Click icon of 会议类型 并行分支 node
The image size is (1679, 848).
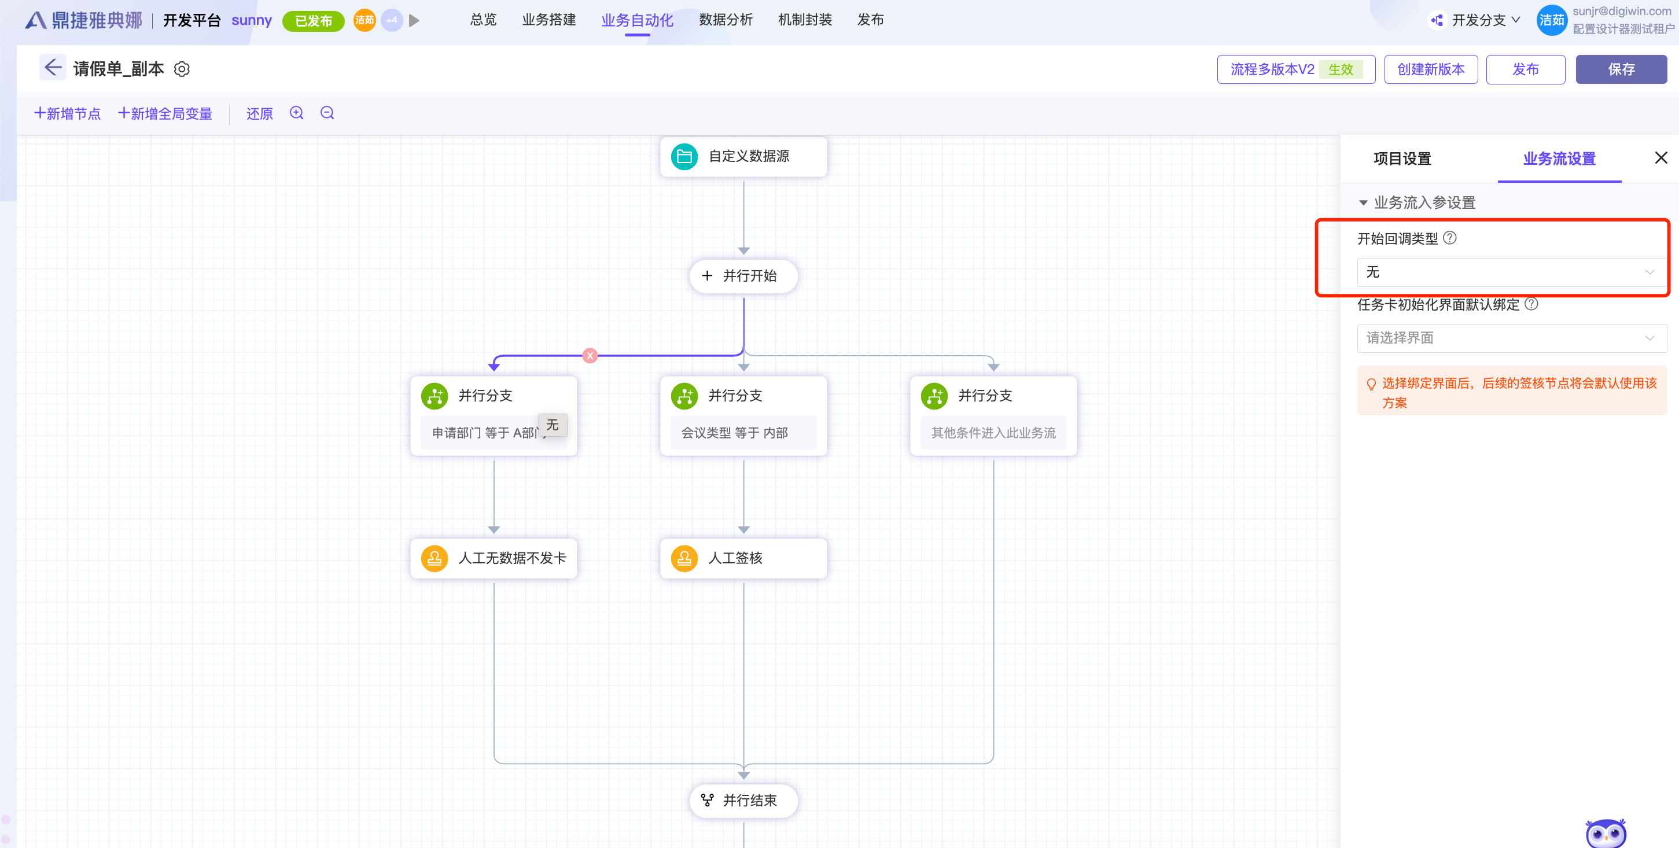pyautogui.click(x=684, y=396)
